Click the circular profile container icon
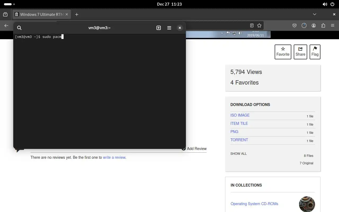The height and width of the screenshot is (212, 339). pos(304,25)
